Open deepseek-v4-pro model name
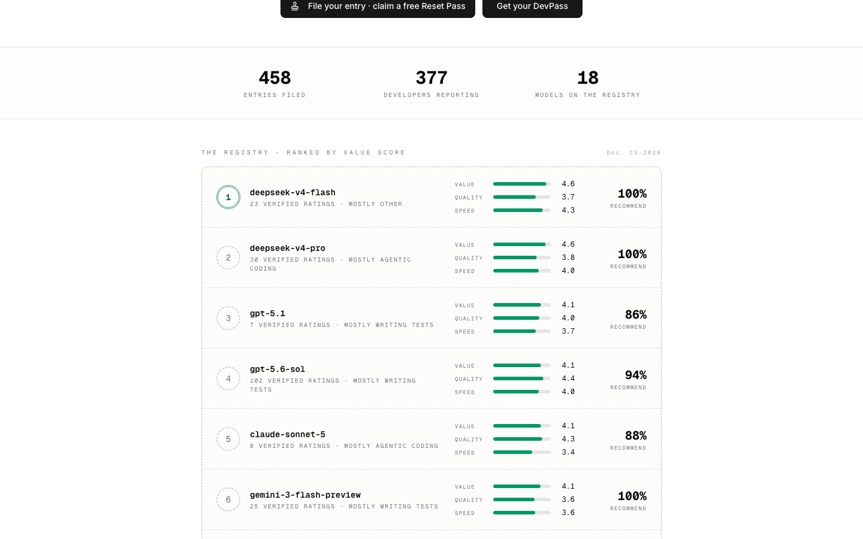 click(288, 248)
